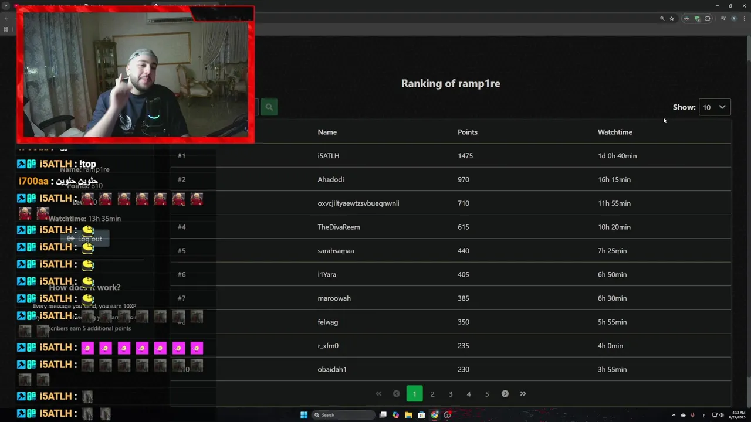Viewport: 751px width, 422px height.
Task: Select the name sarahsamaa in the table
Action: tap(336, 251)
